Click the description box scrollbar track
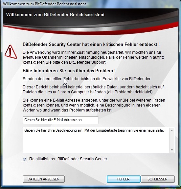 click(172, 140)
